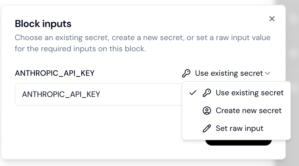
Task: Click the person icon next to Create new secret
Action: 207,111
